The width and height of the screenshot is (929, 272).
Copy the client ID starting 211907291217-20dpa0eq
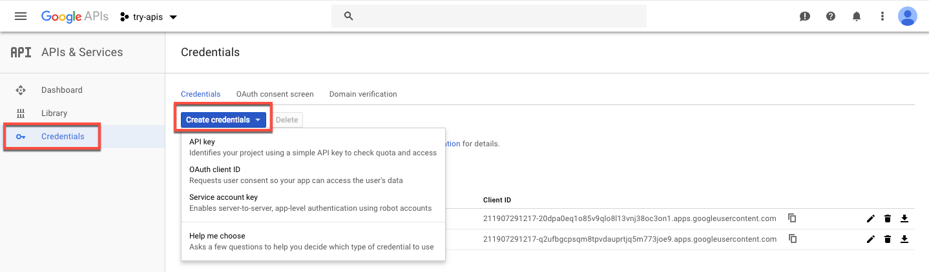792,219
